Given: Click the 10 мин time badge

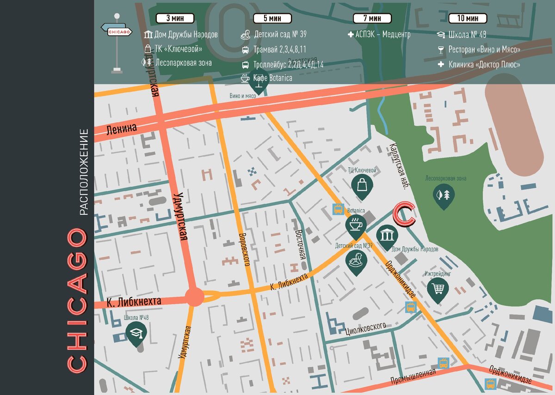Looking at the screenshot, I should pos(468,18).
